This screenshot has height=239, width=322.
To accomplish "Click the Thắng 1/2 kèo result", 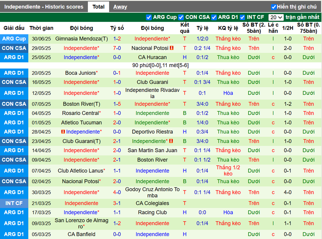I will tap(228, 171).
